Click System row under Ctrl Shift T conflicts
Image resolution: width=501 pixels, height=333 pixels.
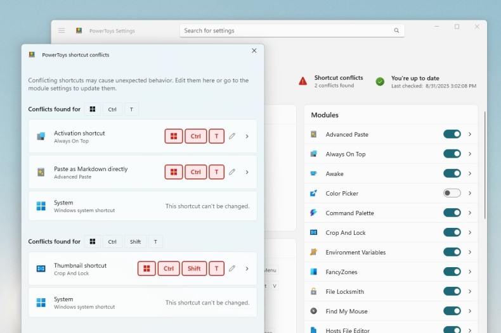[x=143, y=303]
